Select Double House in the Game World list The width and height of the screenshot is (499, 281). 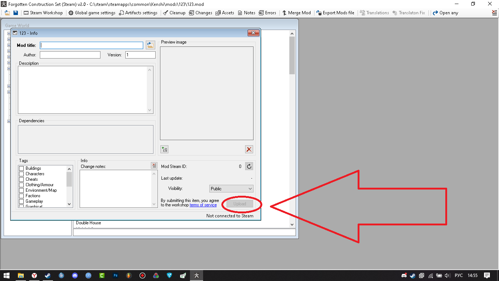click(x=88, y=223)
